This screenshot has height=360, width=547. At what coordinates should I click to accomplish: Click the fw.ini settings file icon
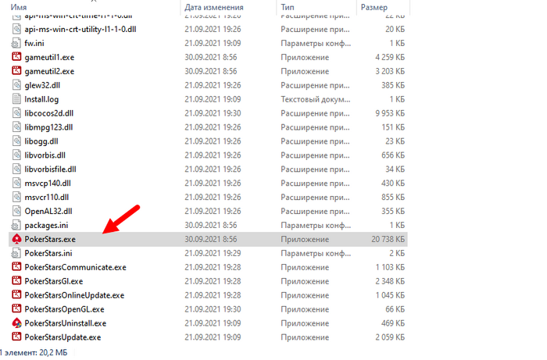[x=16, y=43]
